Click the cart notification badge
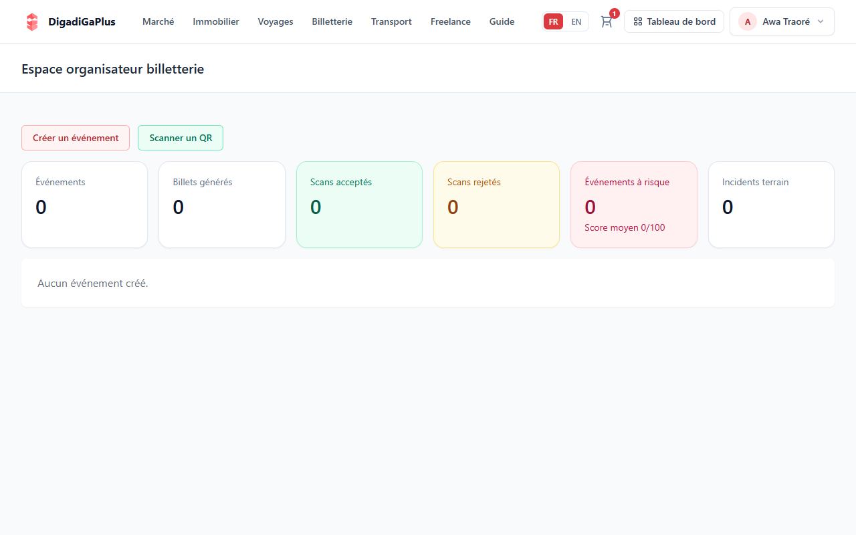856x535 pixels. pos(615,13)
